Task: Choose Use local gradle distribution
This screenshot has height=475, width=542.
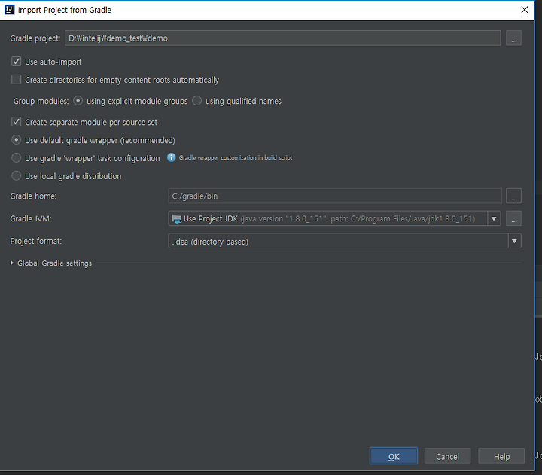Action: (17, 175)
